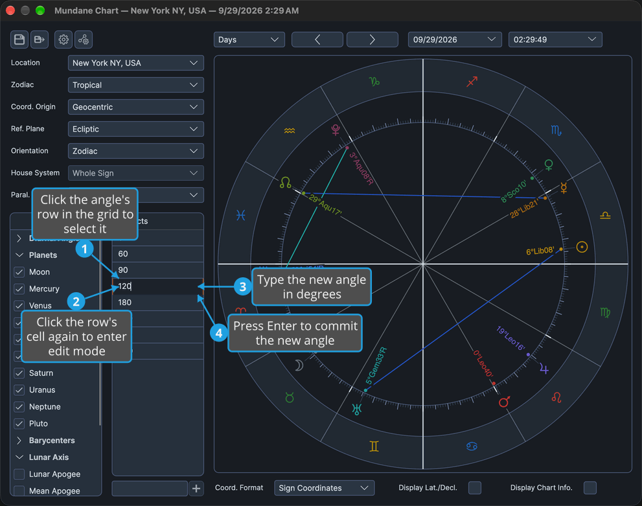This screenshot has height=506, width=642.
Task: Enable Display Lat./Decl. checkbox
Action: 475,488
